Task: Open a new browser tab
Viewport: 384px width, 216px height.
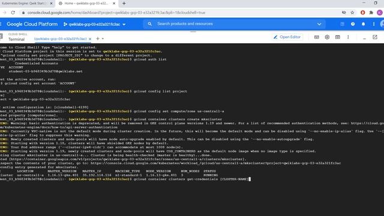Action: point(124,4)
